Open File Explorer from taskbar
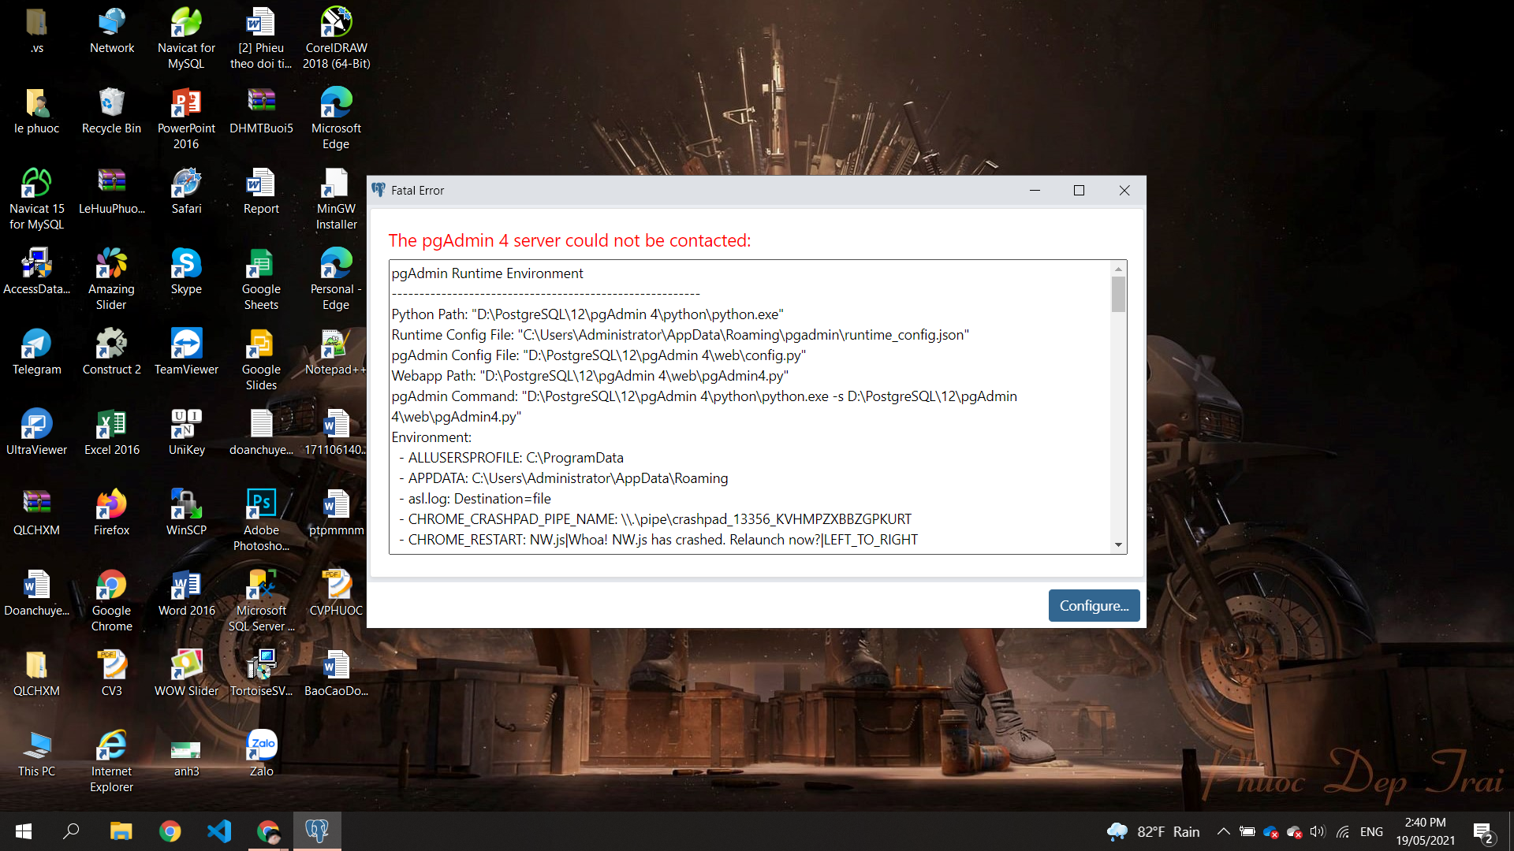The image size is (1514, 851). (121, 831)
